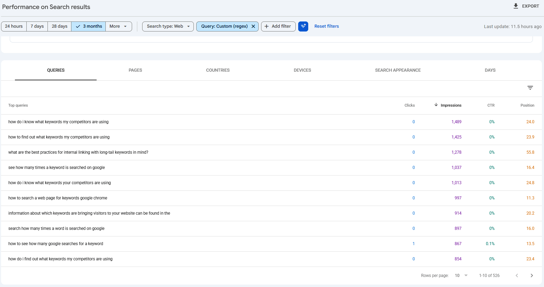The width and height of the screenshot is (544, 287).
Task: Open query 'how do i find out what keywords my competitors are using'
Action: (x=60, y=259)
